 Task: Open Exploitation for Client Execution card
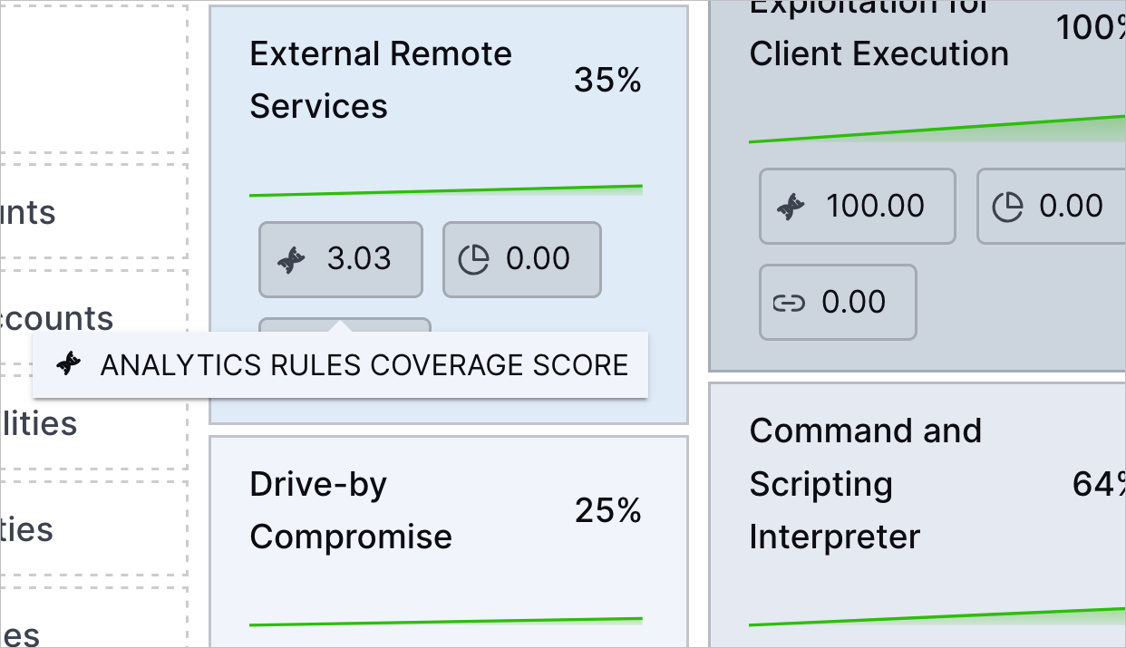coord(917,186)
